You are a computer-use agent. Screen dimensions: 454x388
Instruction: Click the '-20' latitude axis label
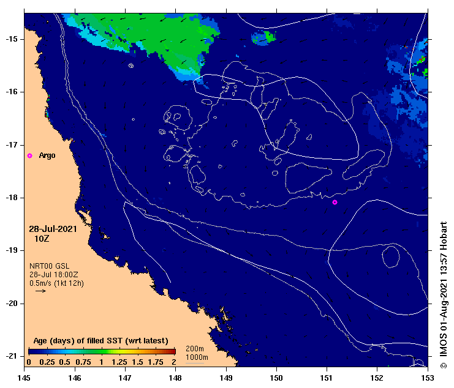coord(12,304)
